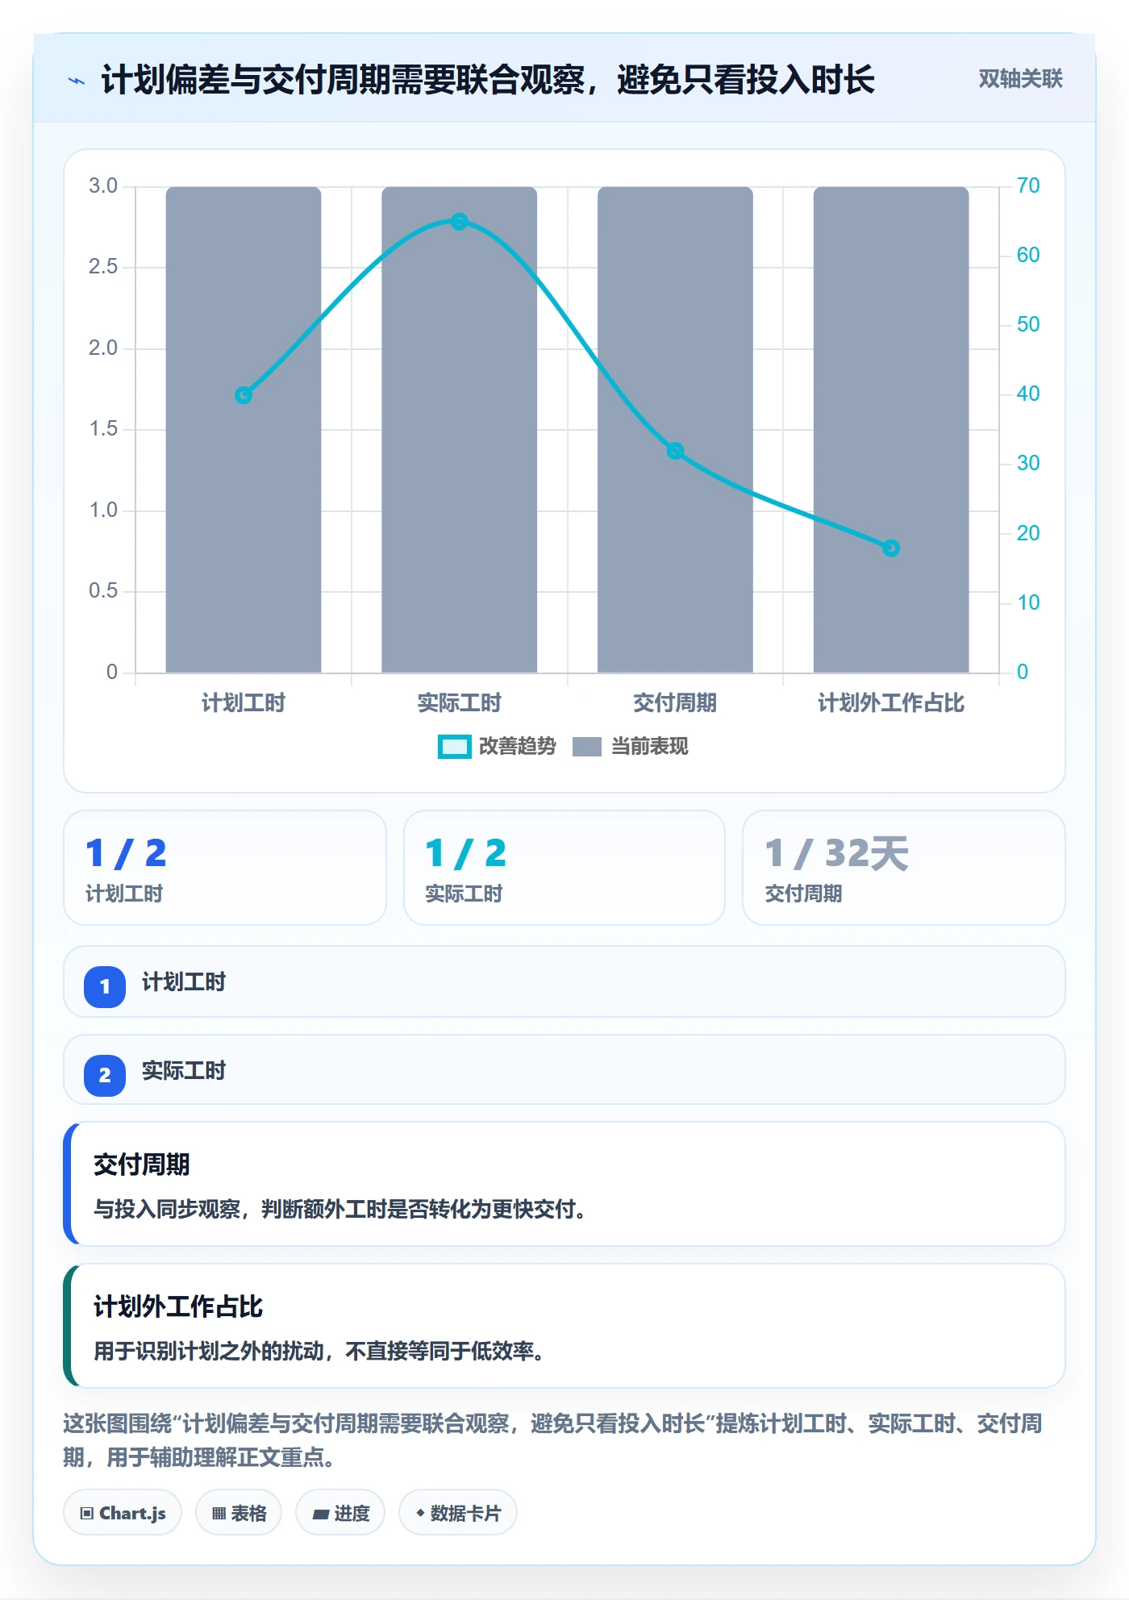Click the line point above 计划外工作占比
This screenshot has height=1600, width=1129.
pos(890,548)
